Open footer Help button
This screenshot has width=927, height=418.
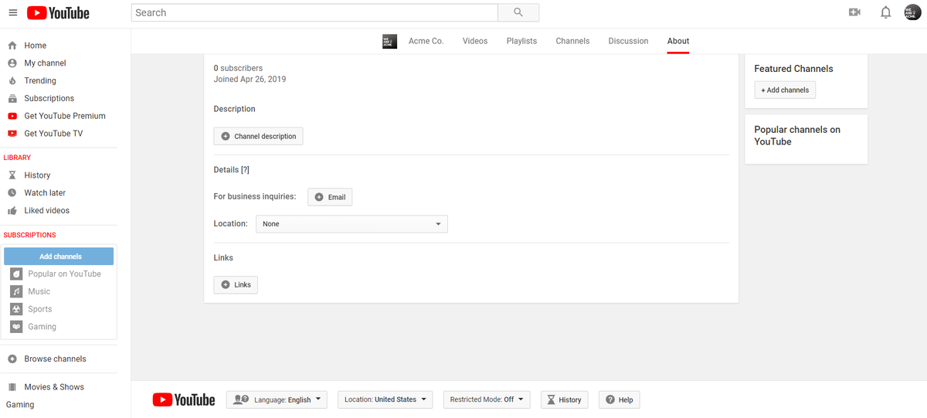(x=620, y=399)
